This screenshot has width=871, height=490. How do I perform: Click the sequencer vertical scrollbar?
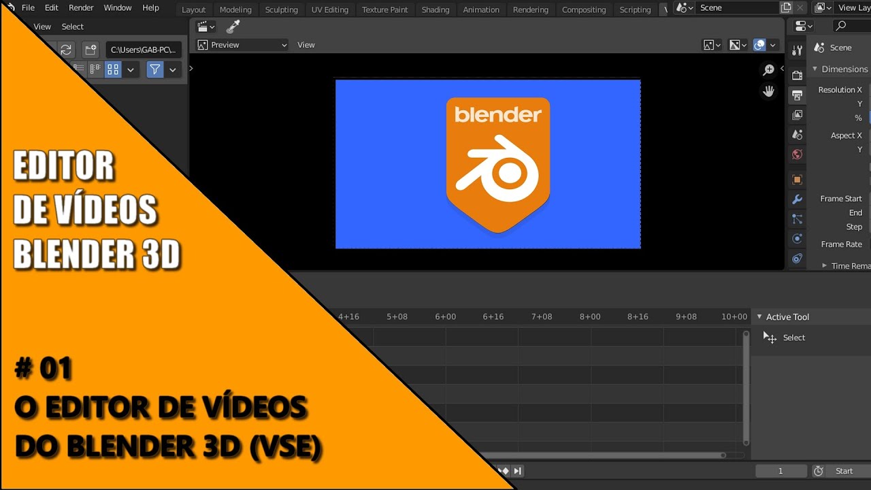[746, 387]
